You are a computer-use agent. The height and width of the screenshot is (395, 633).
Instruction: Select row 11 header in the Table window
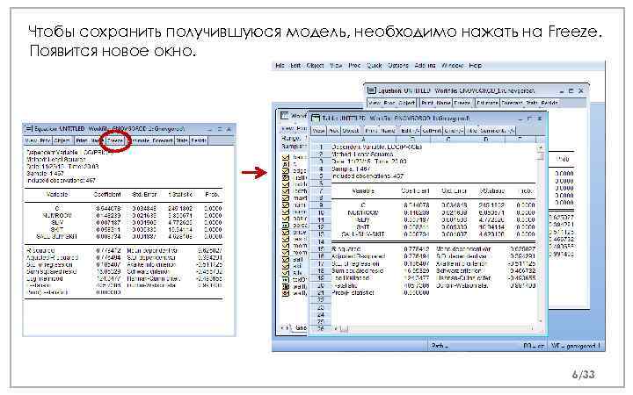(x=321, y=219)
